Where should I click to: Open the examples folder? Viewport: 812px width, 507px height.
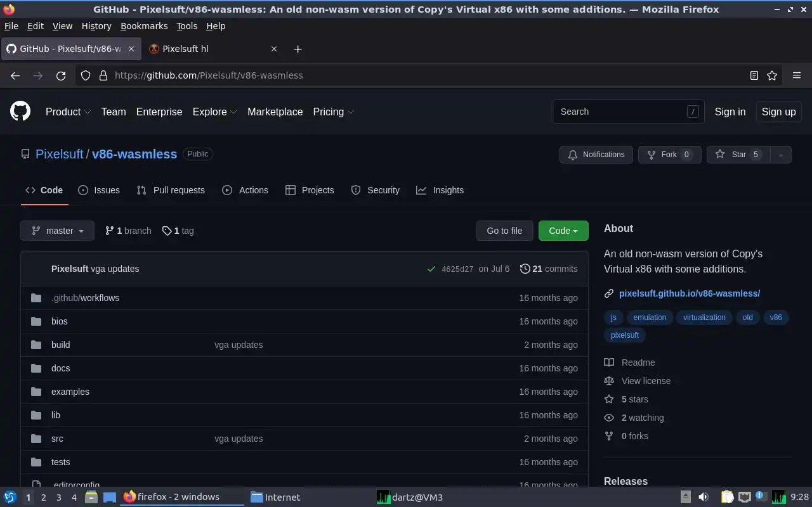click(70, 392)
